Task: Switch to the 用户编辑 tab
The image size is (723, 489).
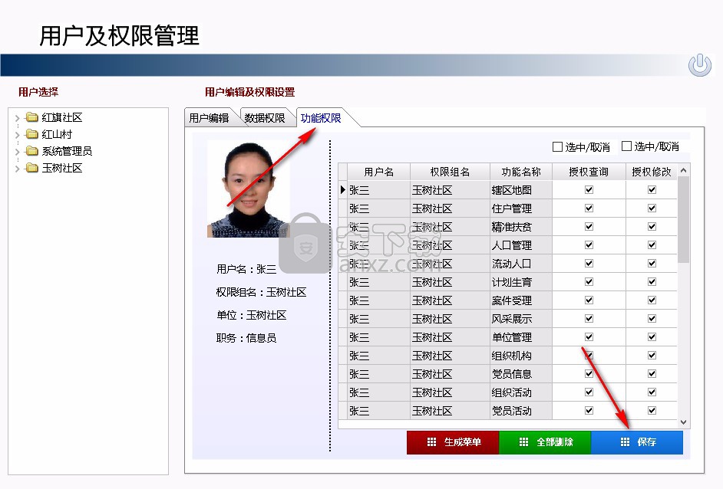Action: click(x=209, y=118)
